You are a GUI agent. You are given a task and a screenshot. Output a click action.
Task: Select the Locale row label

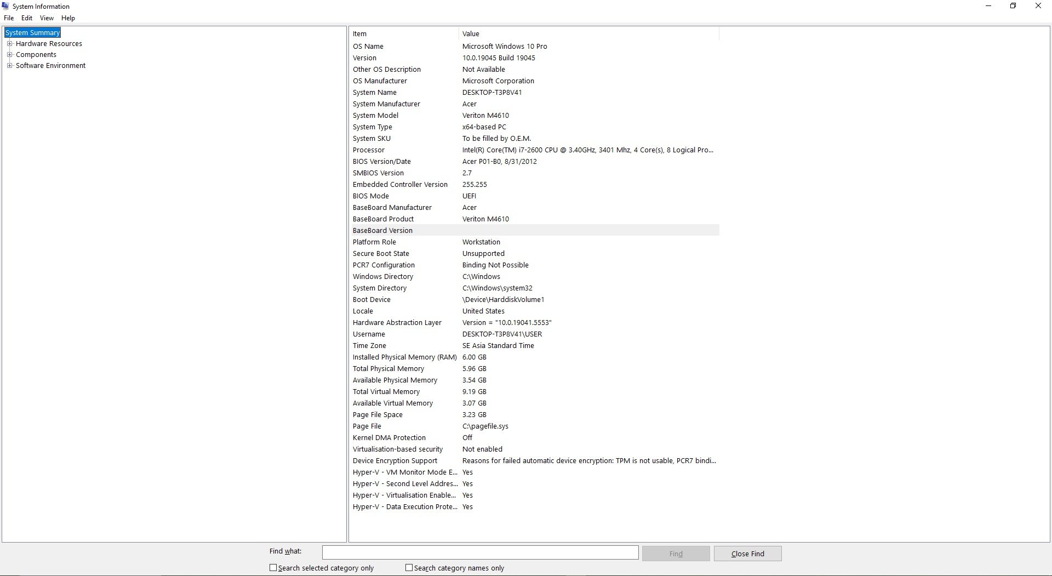pyautogui.click(x=363, y=311)
